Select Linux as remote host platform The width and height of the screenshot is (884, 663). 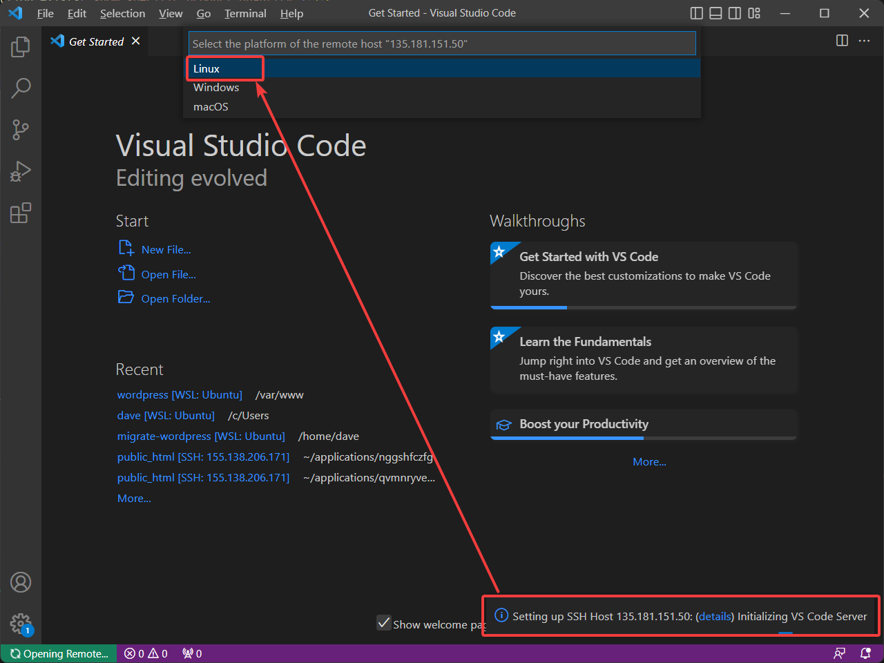tap(442, 68)
